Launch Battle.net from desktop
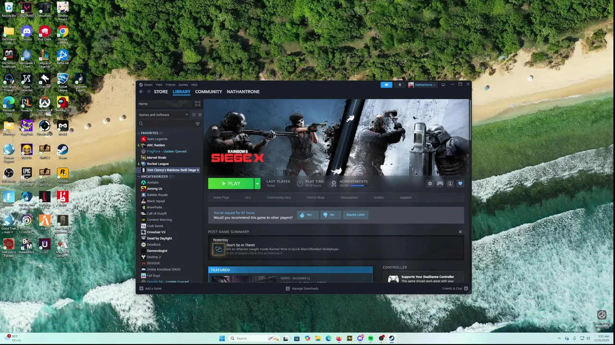 point(62,56)
